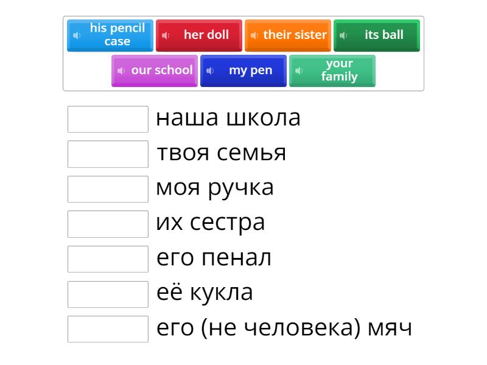This screenshot has width=487, height=365.
Task: Play audio for 'their sister' tile
Action: (x=254, y=35)
